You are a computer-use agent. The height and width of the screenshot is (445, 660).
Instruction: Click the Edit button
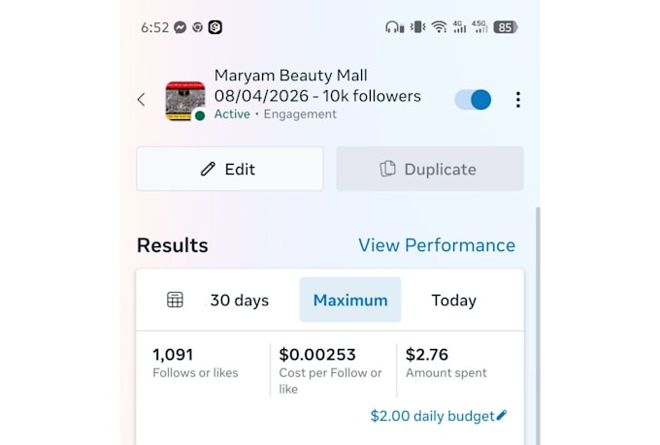(x=230, y=169)
